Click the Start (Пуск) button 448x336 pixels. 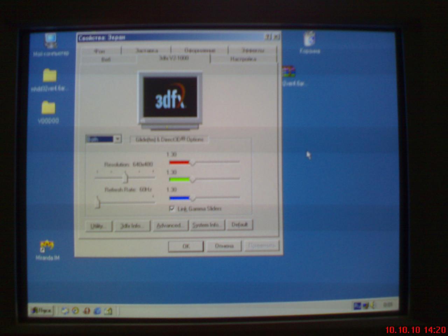click(x=42, y=310)
